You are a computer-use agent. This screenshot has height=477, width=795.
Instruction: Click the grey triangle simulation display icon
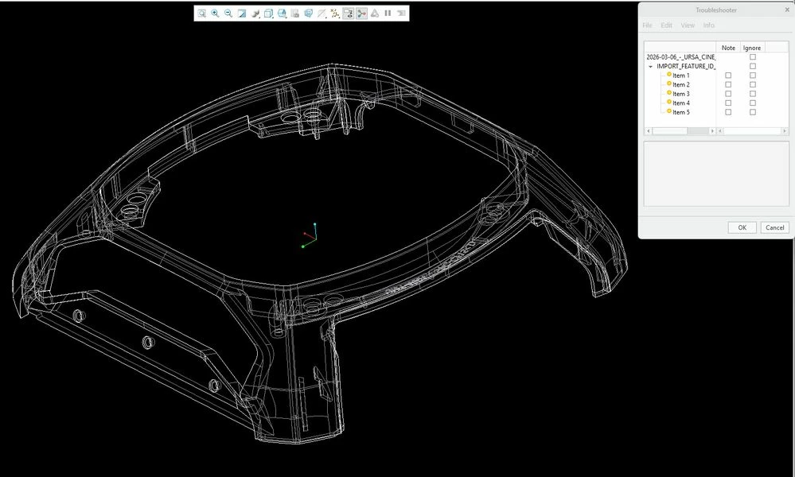tap(375, 14)
